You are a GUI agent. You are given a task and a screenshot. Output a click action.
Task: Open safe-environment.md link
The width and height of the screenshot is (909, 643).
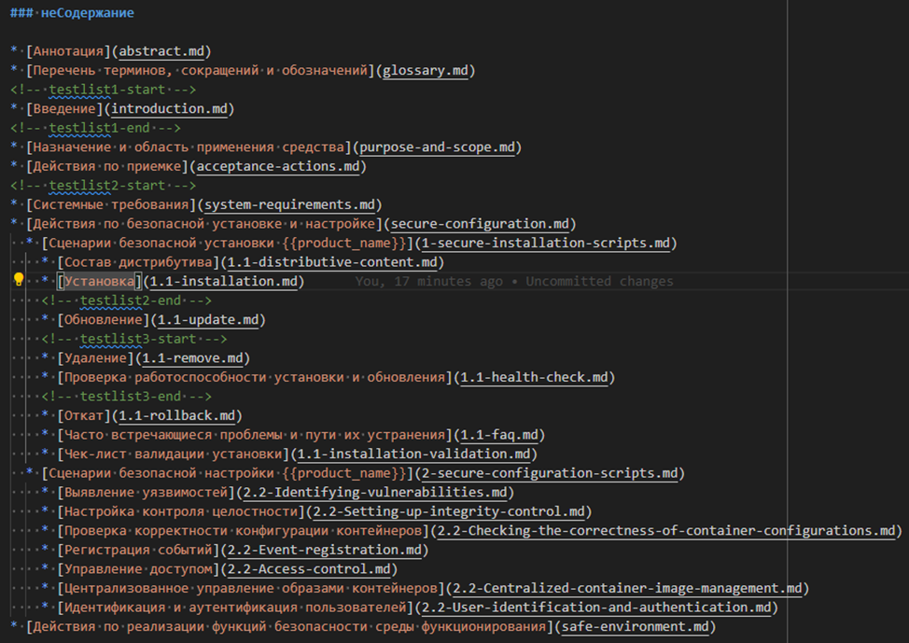coord(636,626)
